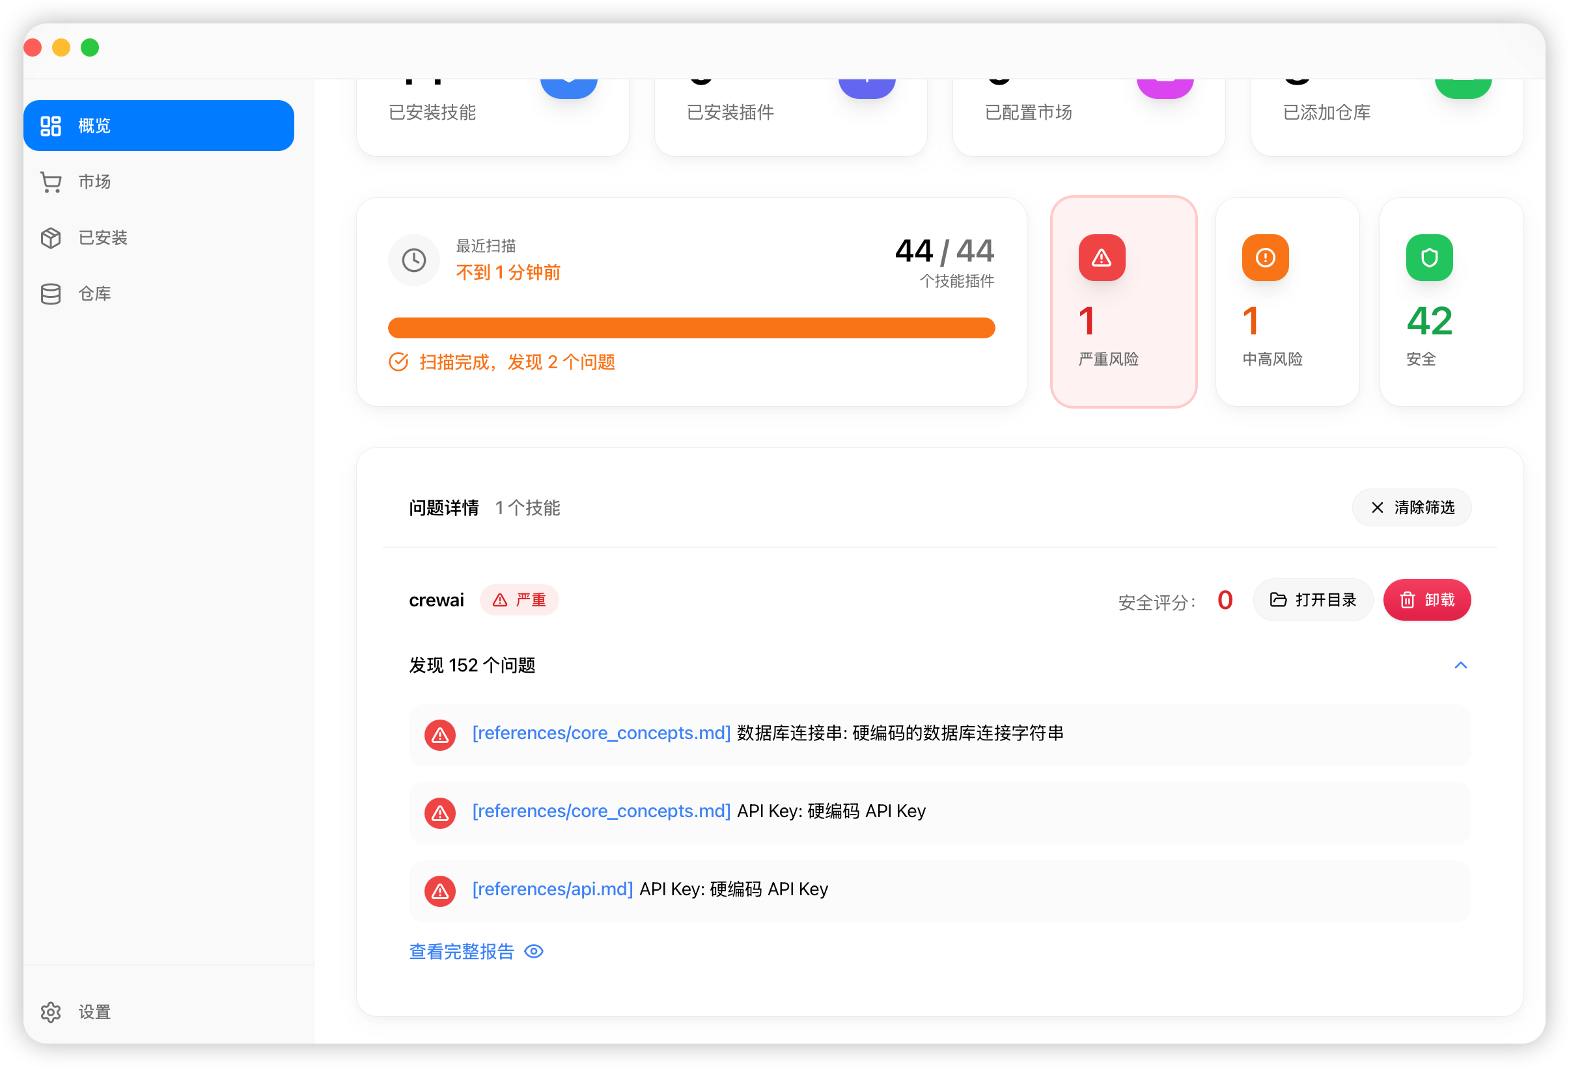Switch to the 市场 sidebar item
The image size is (1569, 1067).
[94, 182]
